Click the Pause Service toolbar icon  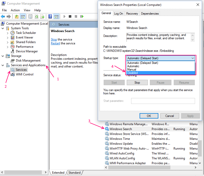[x=76, y=16]
